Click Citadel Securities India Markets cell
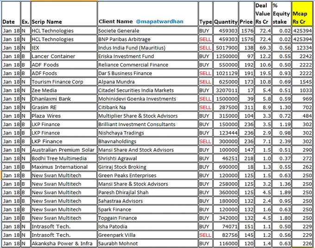This screenshot has width=315, height=248. (148, 90)
